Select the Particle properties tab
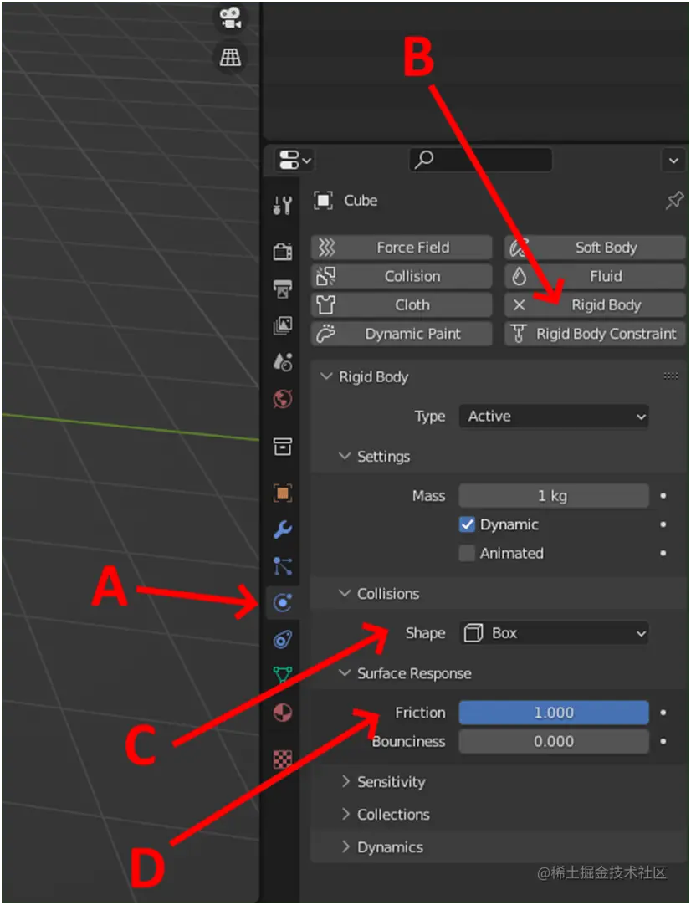Image resolution: width=691 pixels, height=905 pixels. [x=283, y=565]
